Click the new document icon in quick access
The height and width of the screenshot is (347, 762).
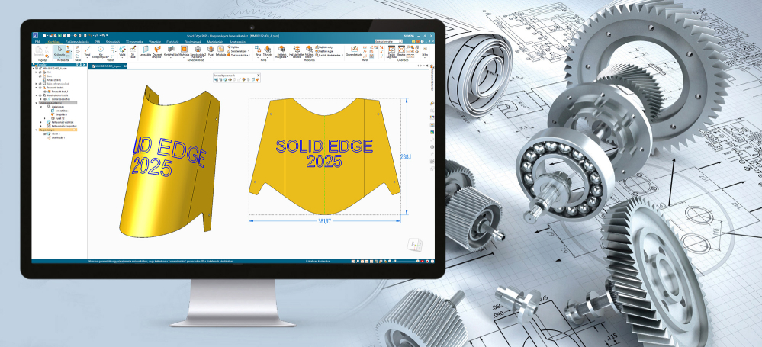[x=45, y=36]
